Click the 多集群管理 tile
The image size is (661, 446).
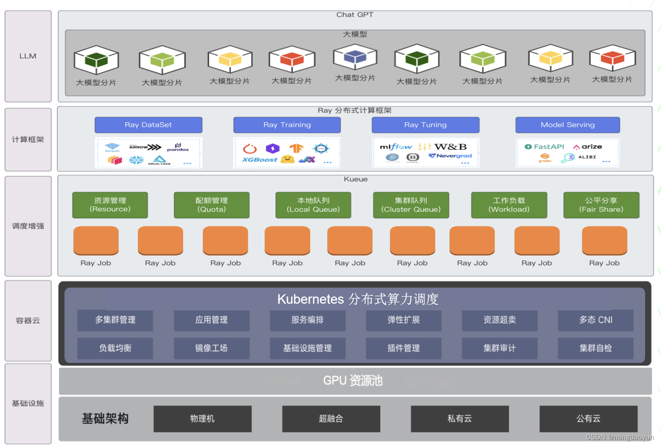(x=115, y=320)
